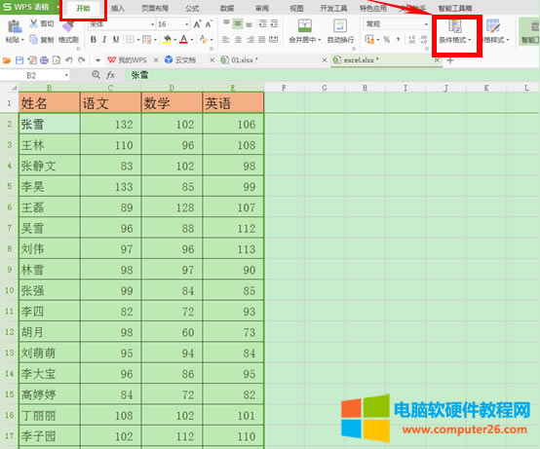Switch to the 开始 (Home) ribbon tab
The height and width of the screenshot is (449, 540).
83,8
